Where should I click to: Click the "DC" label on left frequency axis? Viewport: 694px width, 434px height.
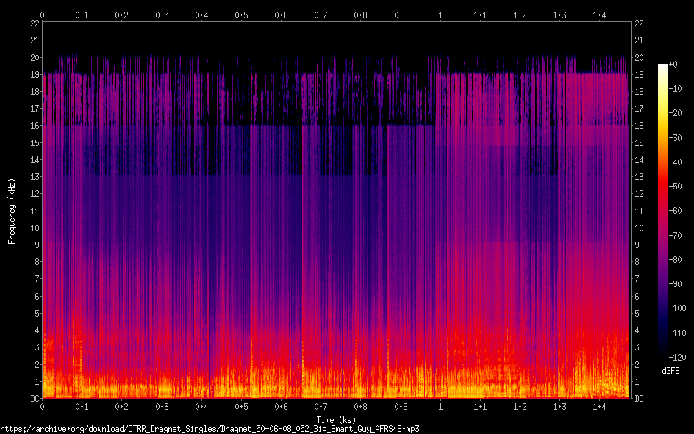click(34, 399)
